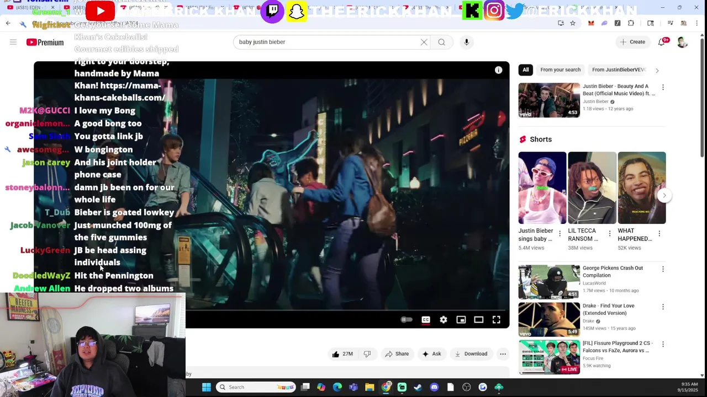Switch to theater mode view

click(x=479, y=320)
